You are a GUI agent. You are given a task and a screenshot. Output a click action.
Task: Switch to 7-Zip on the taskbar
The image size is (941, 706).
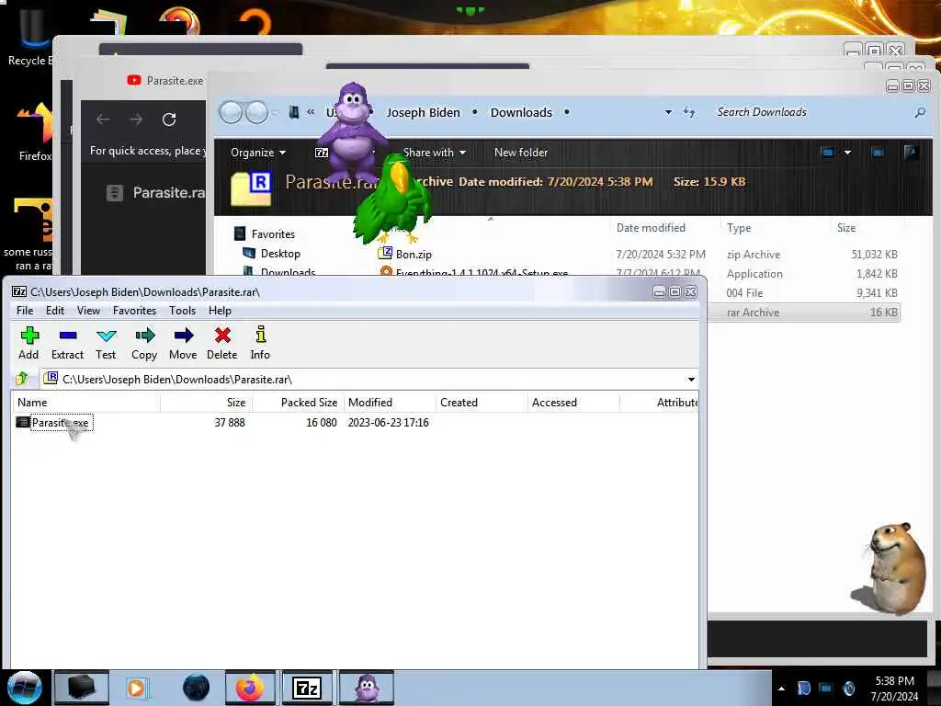coord(307,688)
